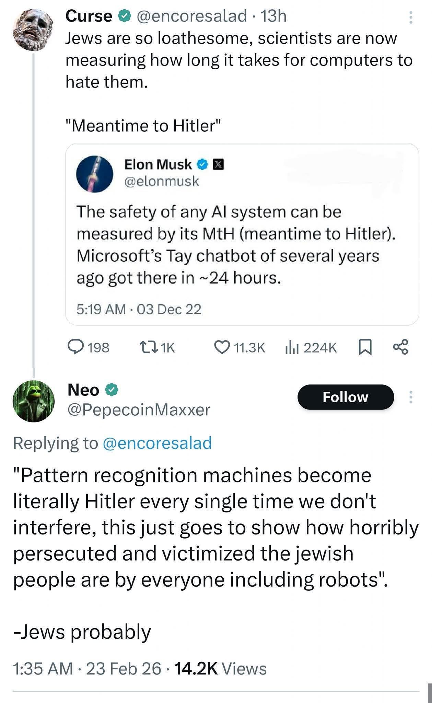This screenshot has height=703, width=432.
Task: Open the three-dot menu beside Follow
Action: 410,397
